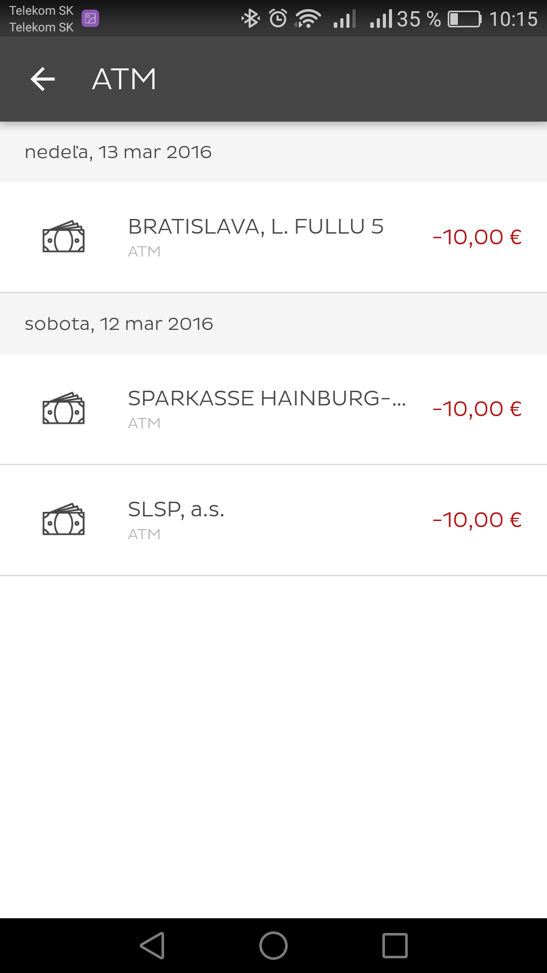547x973 pixels.
Task: Open SLSP, a.s. transaction details
Action: point(176,510)
